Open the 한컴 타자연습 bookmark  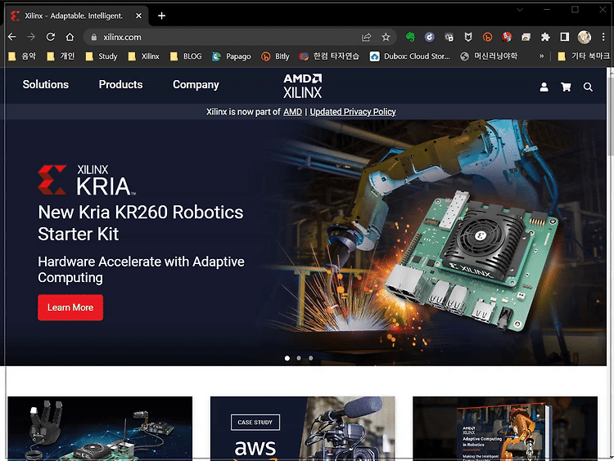tap(329, 56)
